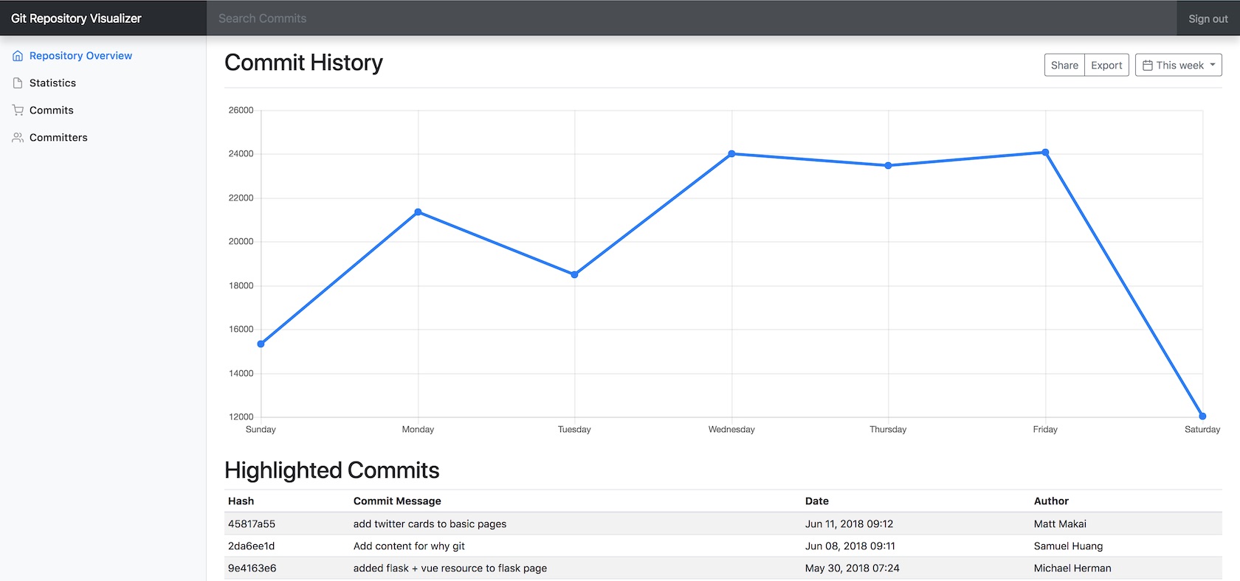Viewport: 1240px width, 581px height.
Task: Click the home icon beside Repository Overview
Action: point(18,56)
